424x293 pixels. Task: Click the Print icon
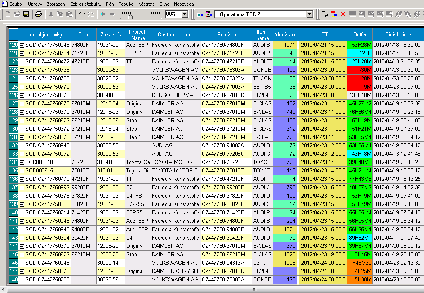(x=38, y=14)
